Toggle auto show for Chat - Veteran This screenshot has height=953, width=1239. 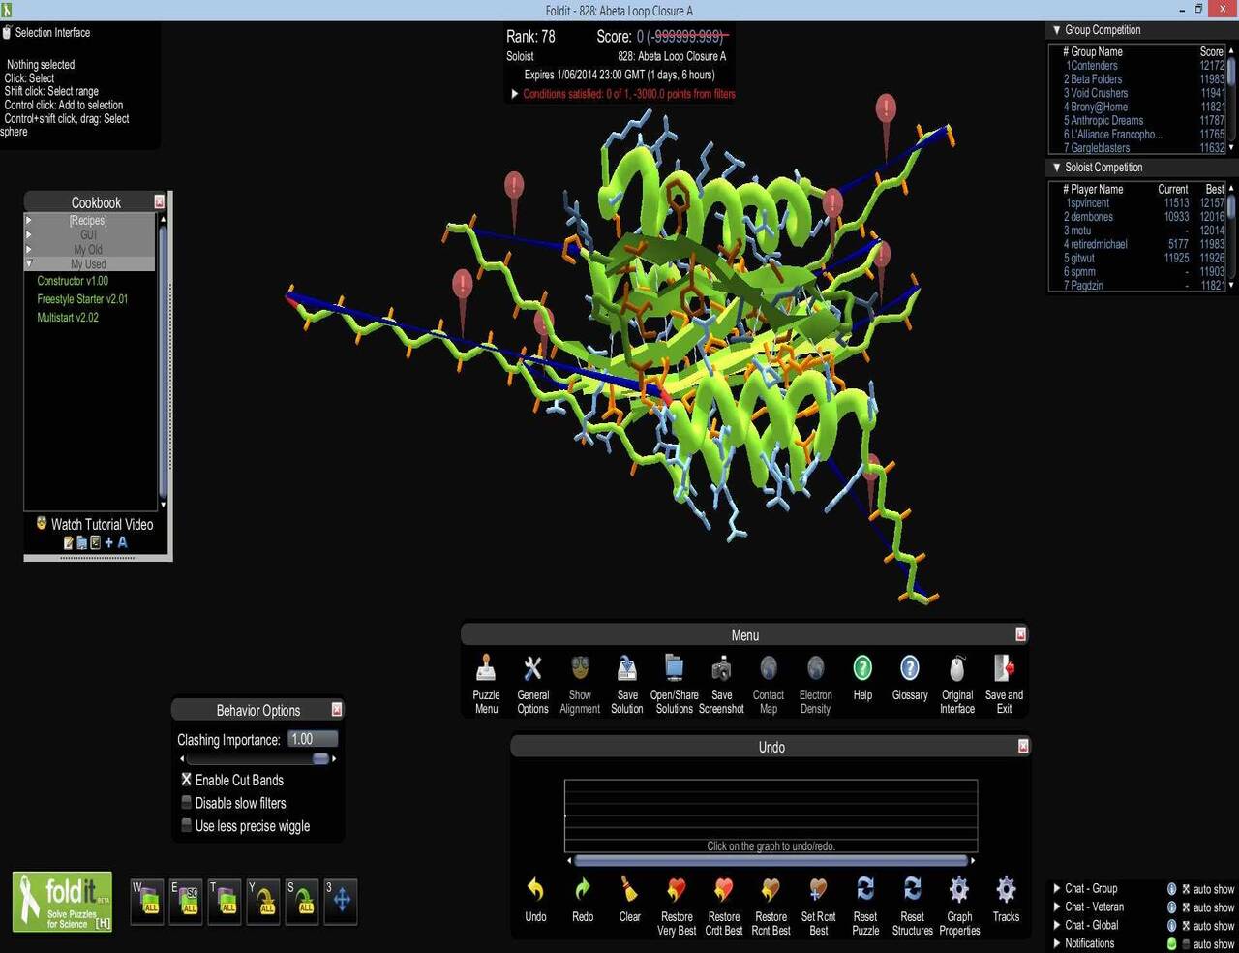1186,907
